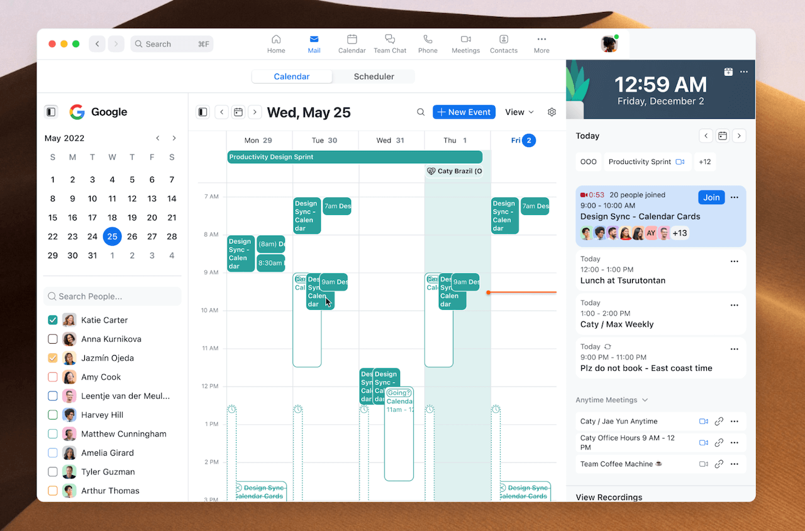Open the date picker in Today panel
805x531 pixels.
point(723,136)
